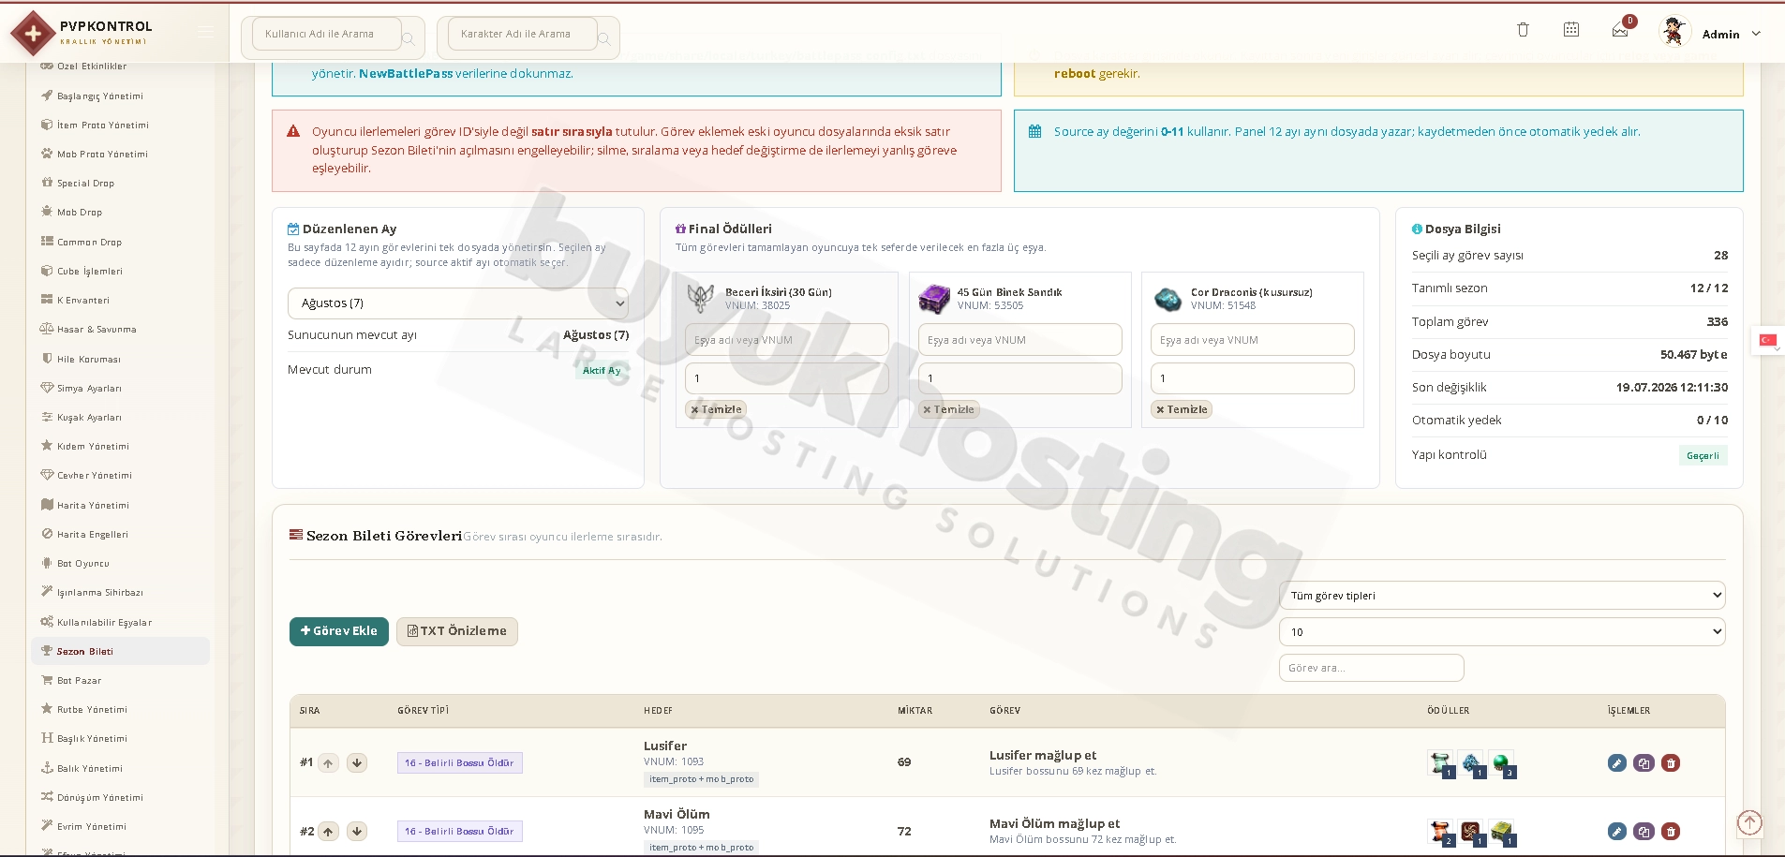Duplicate the Mavi Ölüm mağlup et task
Viewport: 1785px width, 857px height.
(1644, 831)
